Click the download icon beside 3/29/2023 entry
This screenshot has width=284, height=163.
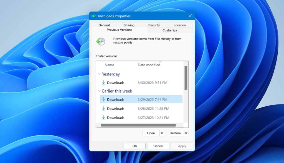point(103,99)
